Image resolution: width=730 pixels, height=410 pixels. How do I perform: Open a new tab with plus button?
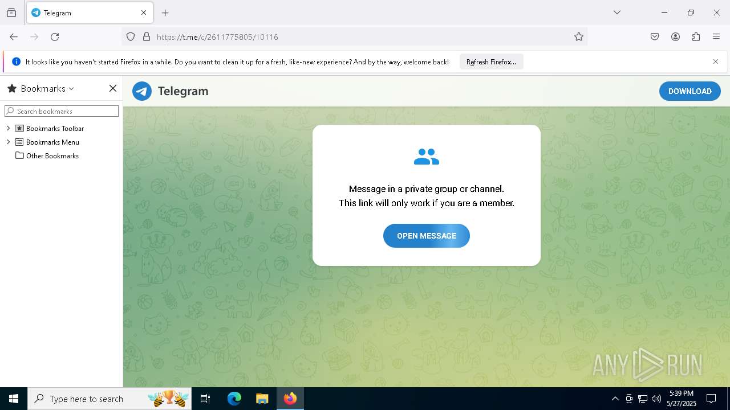(165, 13)
